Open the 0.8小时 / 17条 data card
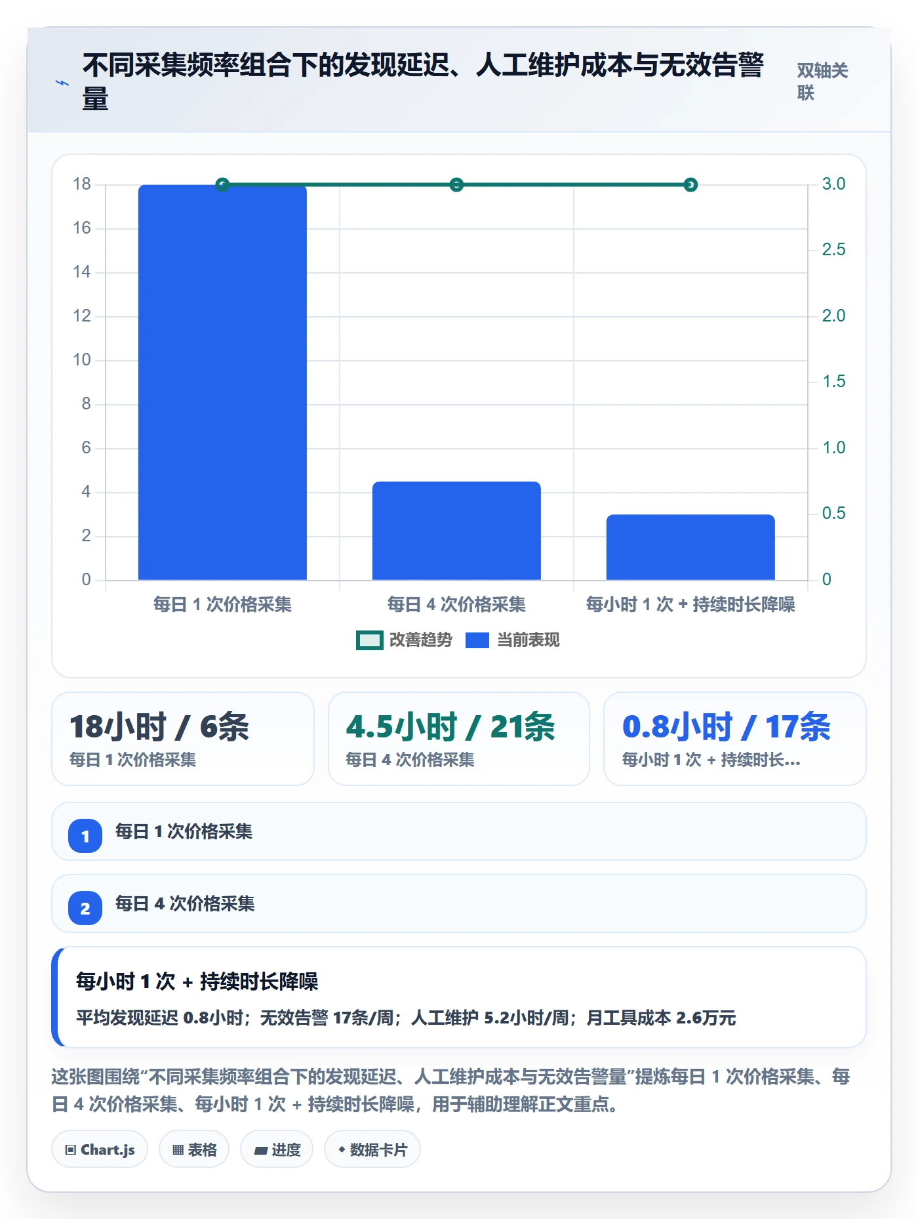918x1219 pixels. (x=735, y=739)
